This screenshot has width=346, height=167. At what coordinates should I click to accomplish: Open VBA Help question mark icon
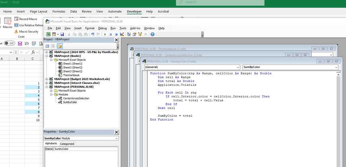tap(152, 34)
